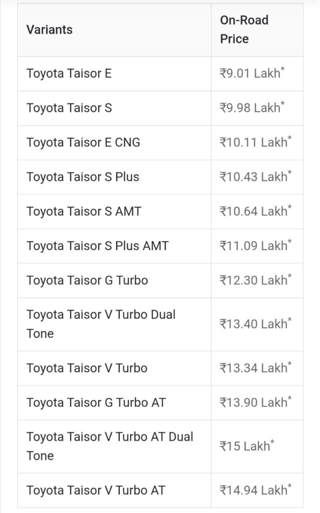Select the ₹15 Lakh price cell

(246, 446)
